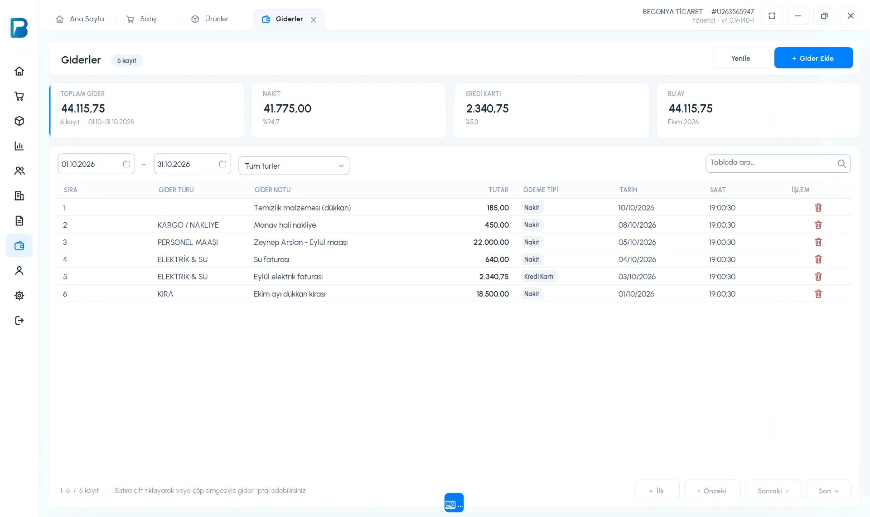Click the TOPLAM GİDER summary card
Screen dimensions: 870x517
146,110
